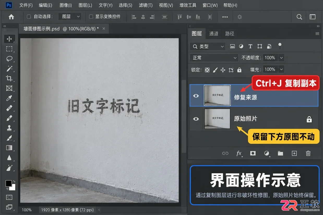Collapse the right panel double arrows
The image size is (323, 215).
[x=318, y=26]
